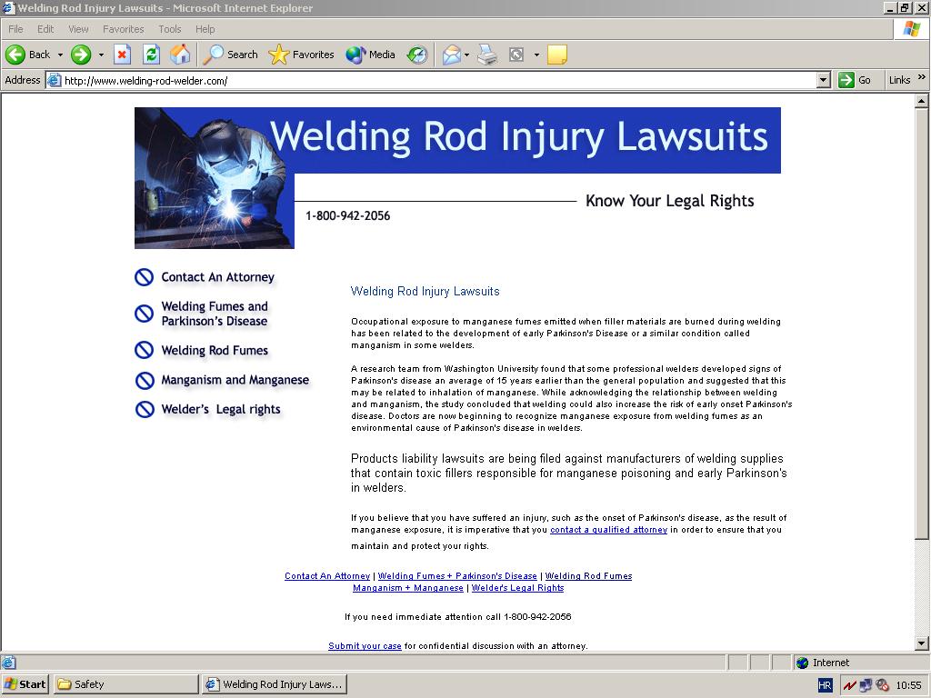Screen dimensions: 931x698
Task: Open the Media toolbar button
Action: (371, 55)
